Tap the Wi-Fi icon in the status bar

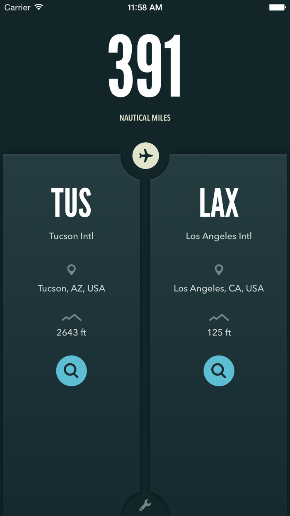pyautogui.click(x=39, y=7)
